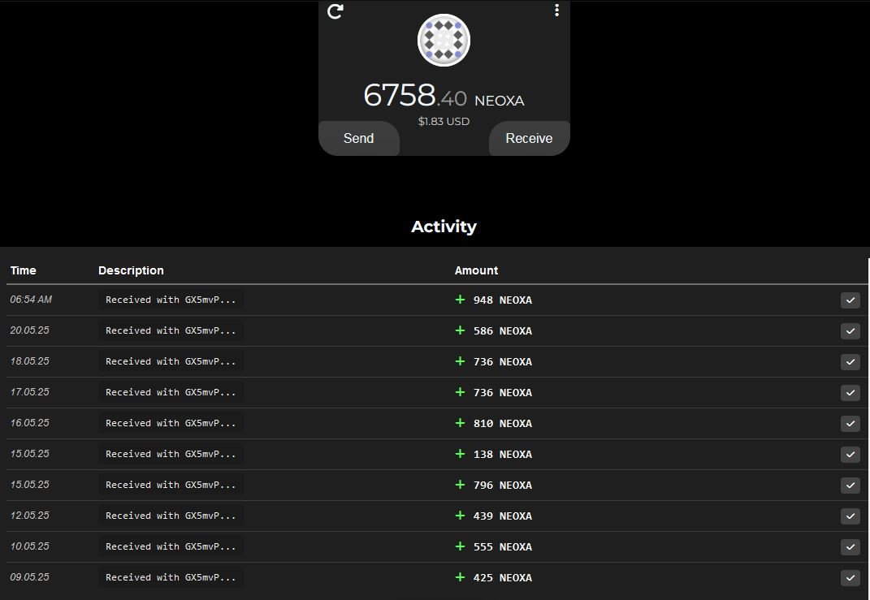Open the 06:54 AM transaction description
Viewport: 870px width, 600px height.
171,300
